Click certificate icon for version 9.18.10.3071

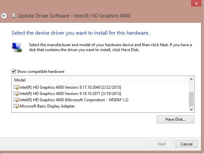click(16, 94)
